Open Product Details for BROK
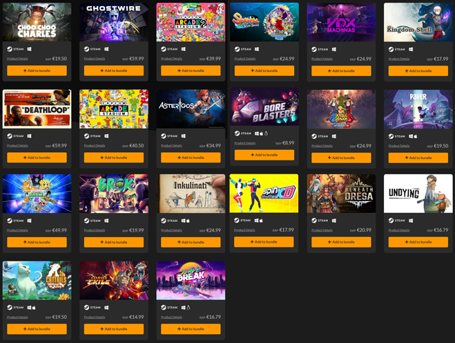455x343 pixels. tap(95, 230)
